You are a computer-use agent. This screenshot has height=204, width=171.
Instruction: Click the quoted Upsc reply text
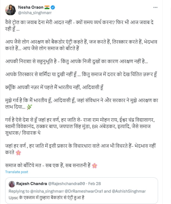coord(46,198)
